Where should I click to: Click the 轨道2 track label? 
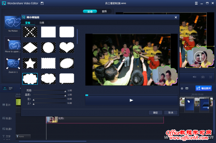7,129
